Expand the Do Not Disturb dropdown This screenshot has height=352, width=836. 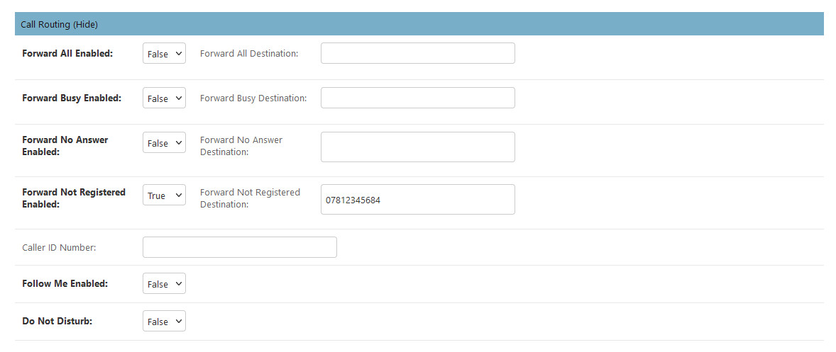[x=164, y=322]
